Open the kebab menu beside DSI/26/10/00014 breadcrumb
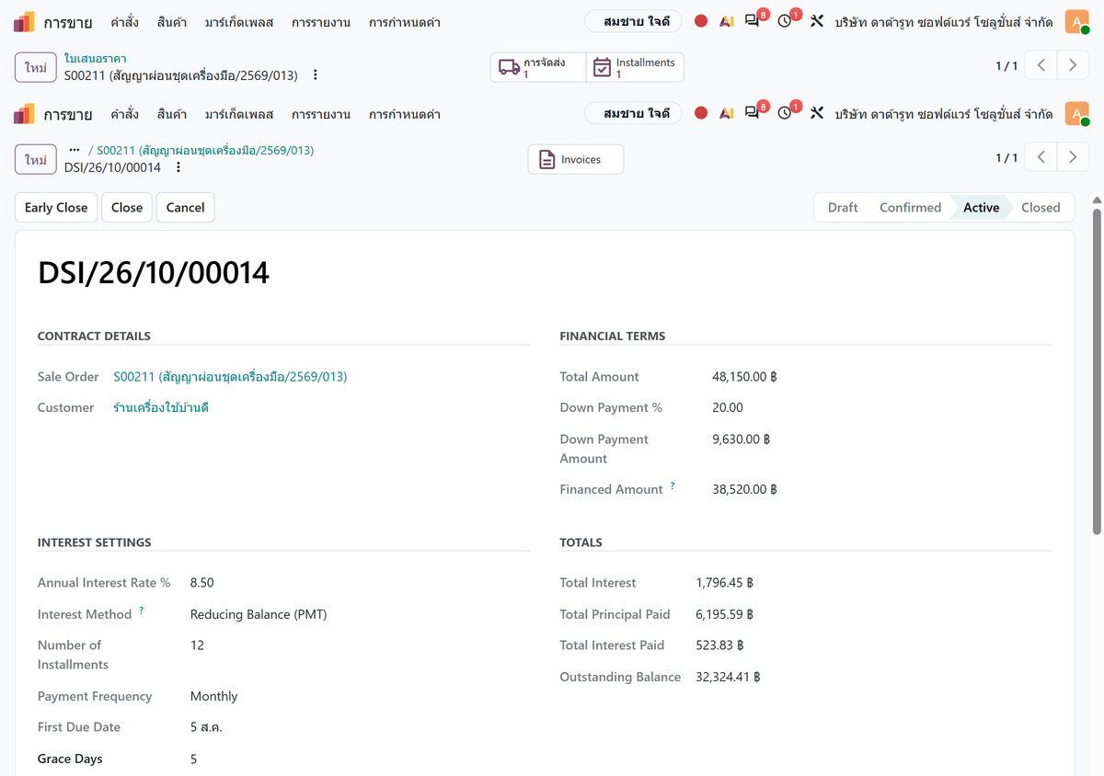The width and height of the screenshot is (1104, 776). coord(178,167)
